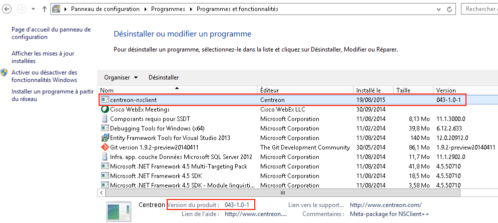Select Composants requis pour SSDT entry

point(151,119)
